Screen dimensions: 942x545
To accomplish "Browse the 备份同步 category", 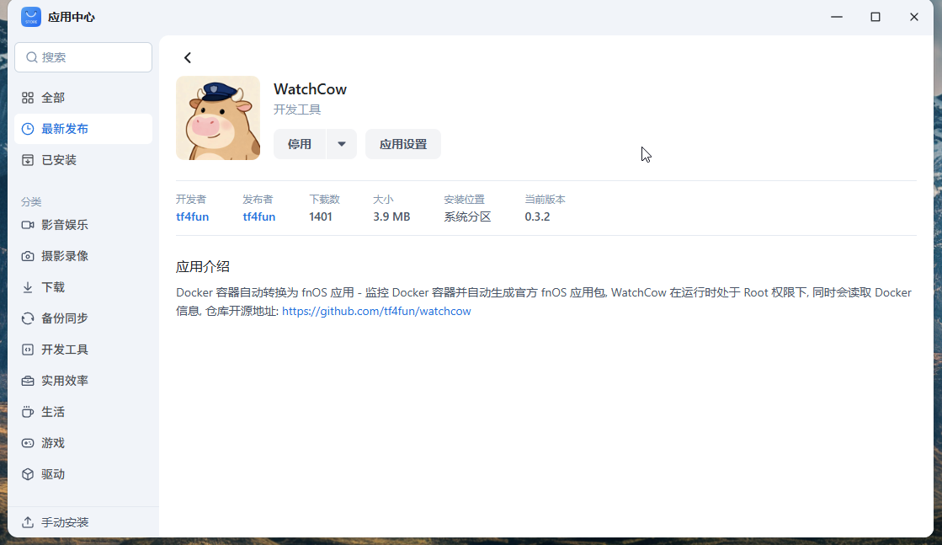I will click(x=83, y=318).
